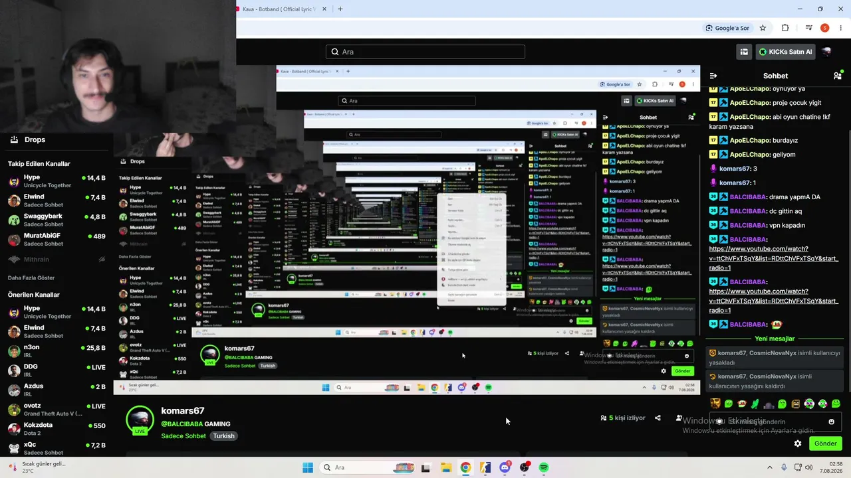Image resolution: width=851 pixels, height=478 pixels.
Task: Open Counter-Strike icon on taskbar
Action: click(485, 467)
